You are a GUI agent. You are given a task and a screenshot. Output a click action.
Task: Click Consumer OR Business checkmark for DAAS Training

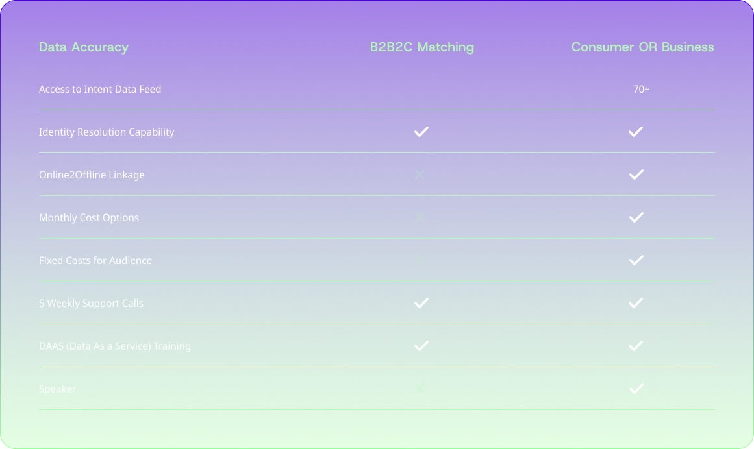(x=636, y=346)
